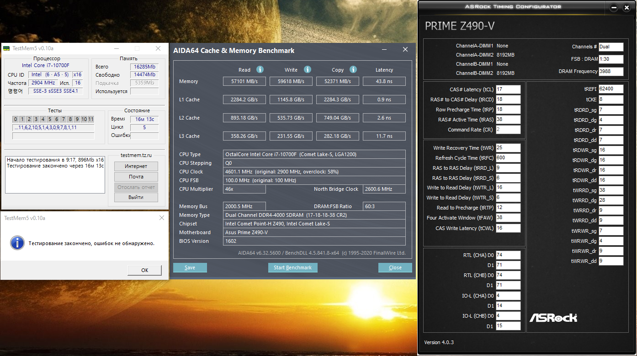Click the L3 Cache Read value 358.26 GB/s
Screen dimensions: 637x356
[x=244, y=136]
